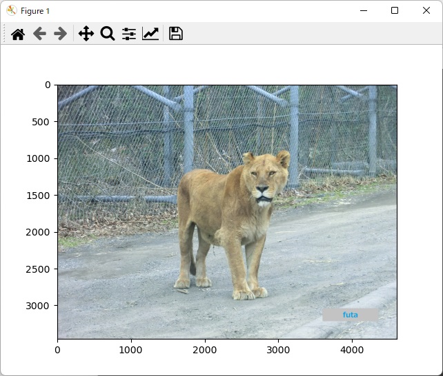Save the figure with the floppy disk icon
This screenshot has width=443, height=376.
tap(176, 34)
